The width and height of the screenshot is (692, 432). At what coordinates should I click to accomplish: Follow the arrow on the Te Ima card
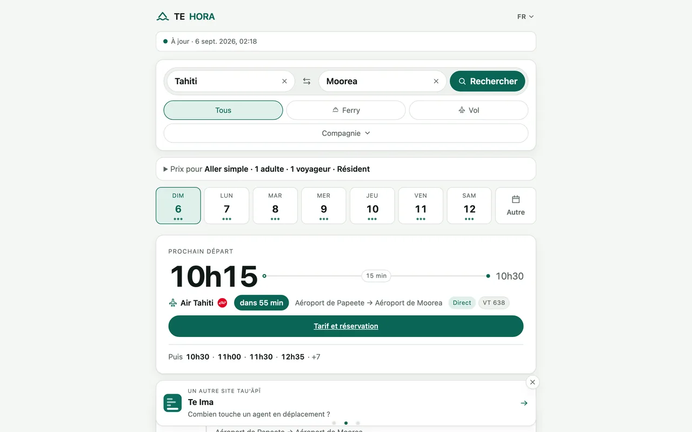(x=524, y=403)
